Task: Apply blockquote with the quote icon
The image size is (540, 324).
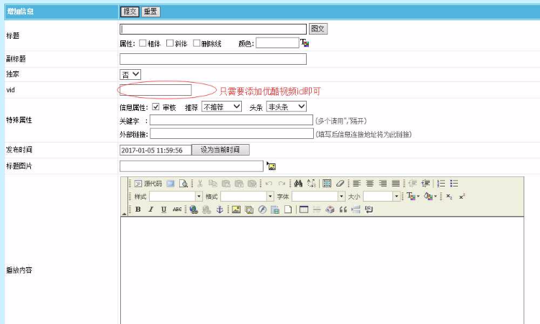Action: coord(343,210)
